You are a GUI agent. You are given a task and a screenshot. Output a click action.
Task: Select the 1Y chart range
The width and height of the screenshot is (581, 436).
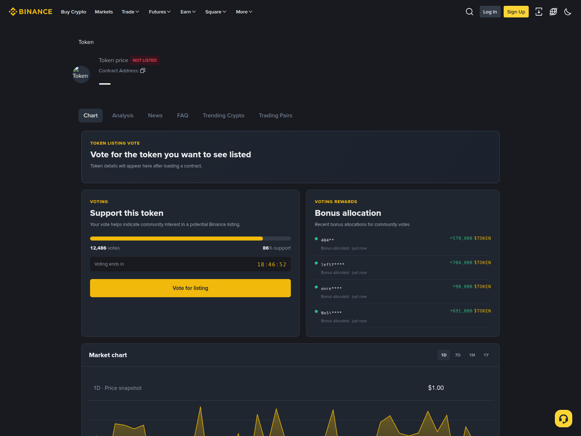(486, 355)
